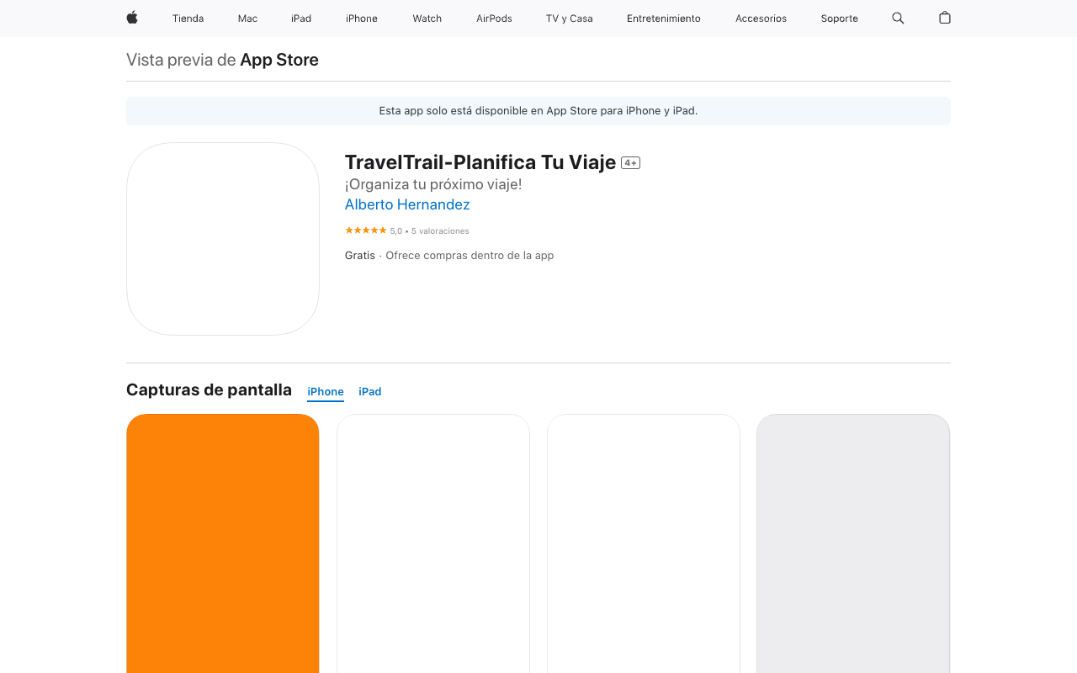1077x673 pixels.
Task: Open the third white screenshot
Action: click(644, 543)
